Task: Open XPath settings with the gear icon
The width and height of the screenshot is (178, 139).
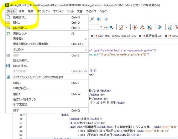Action: tap(111, 27)
